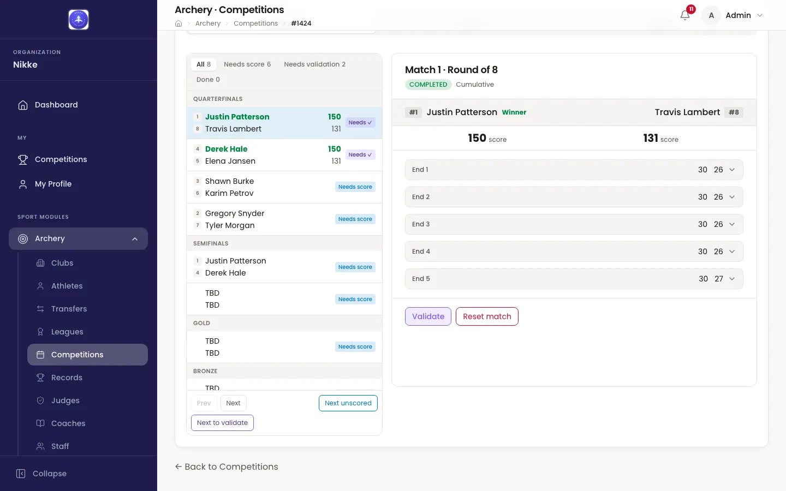Open Competitions breadcrumb link
786x491 pixels.
tap(255, 23)
